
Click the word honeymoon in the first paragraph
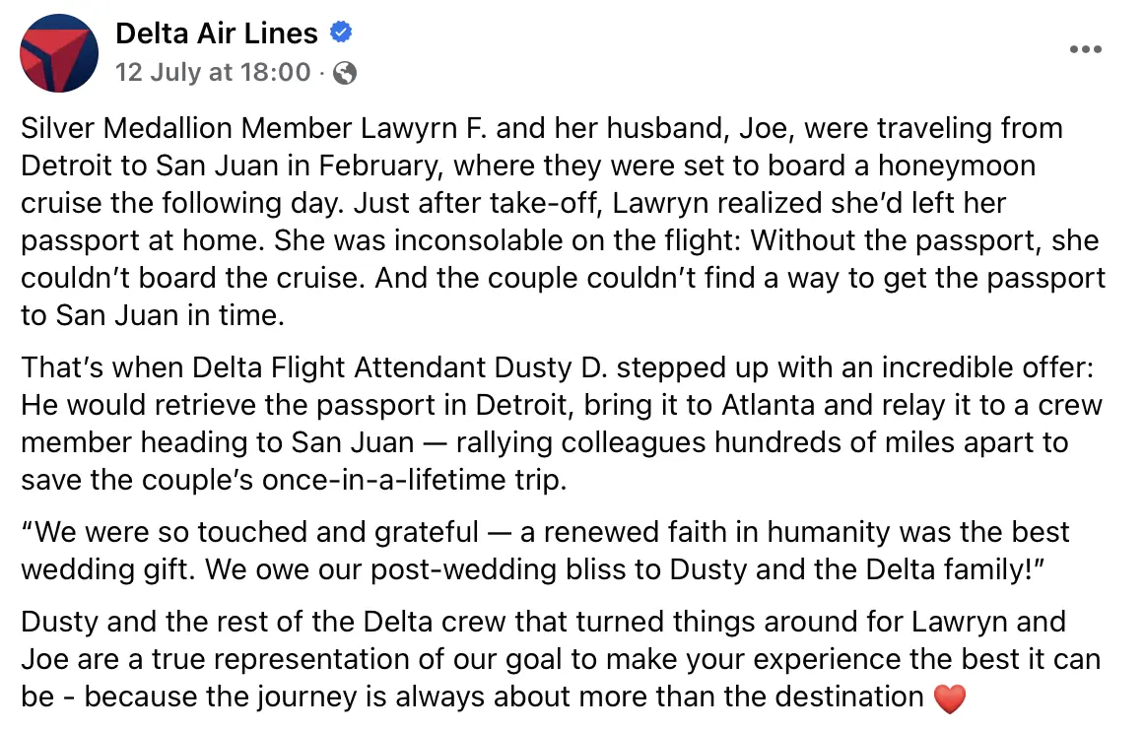957,166
